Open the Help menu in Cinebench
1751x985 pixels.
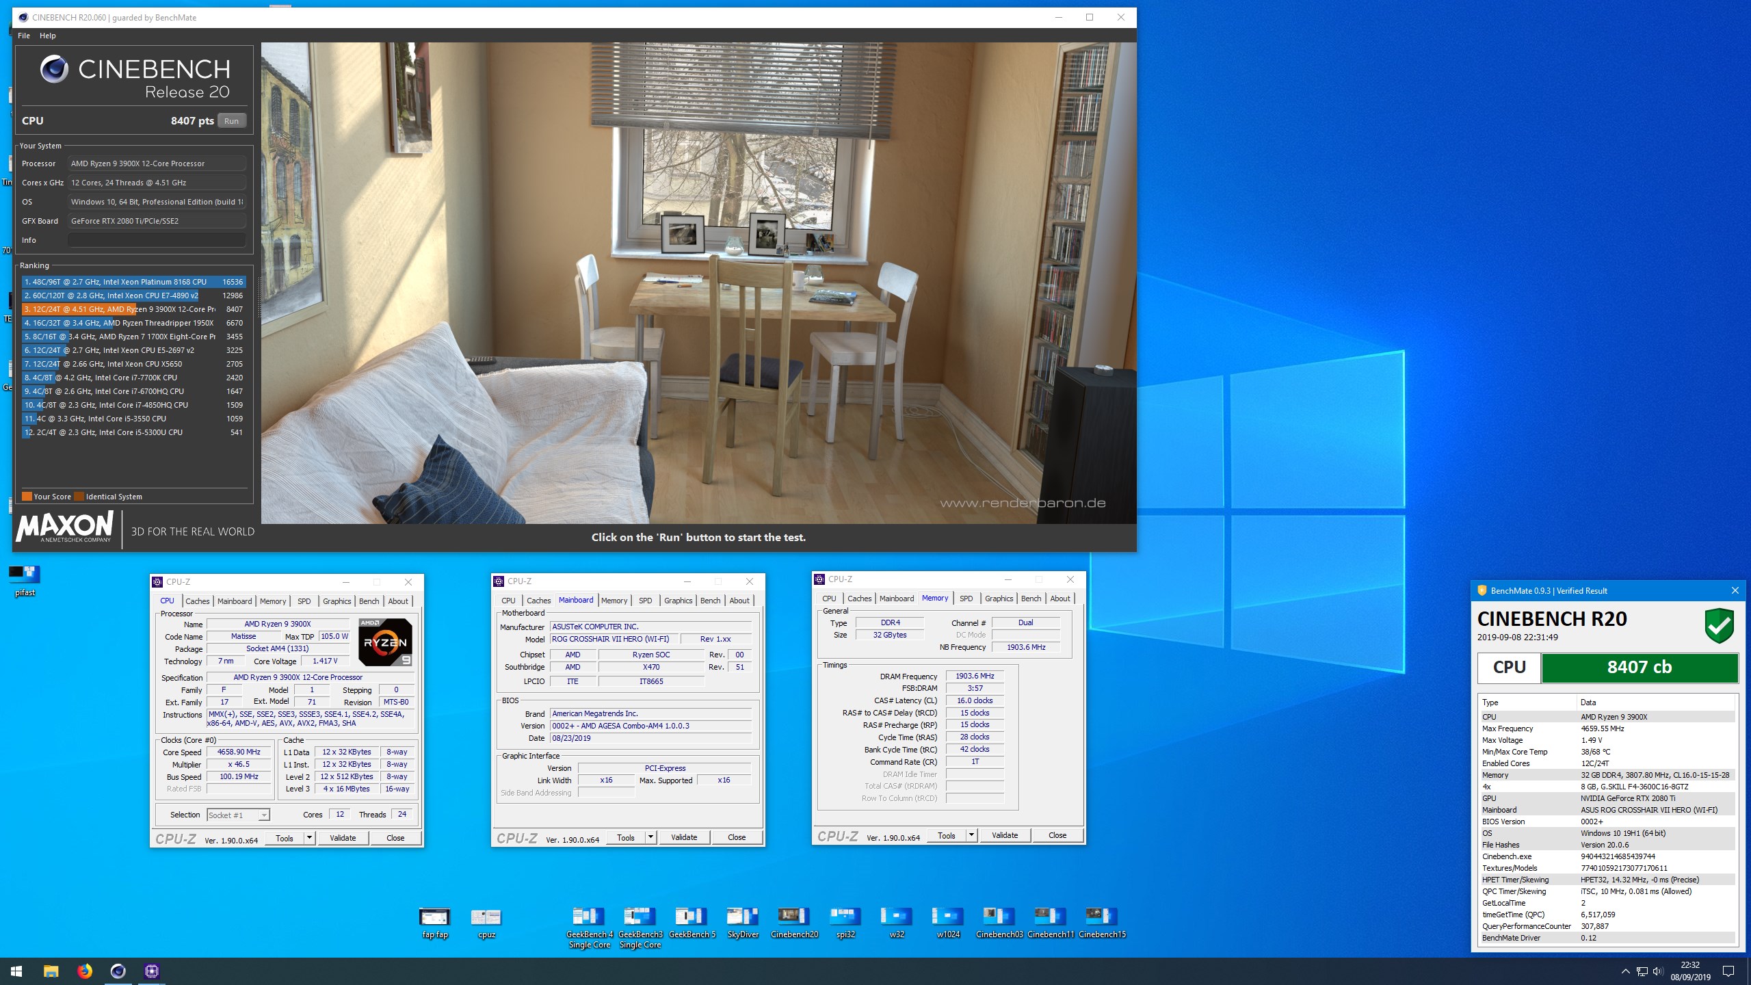(48, 36)
